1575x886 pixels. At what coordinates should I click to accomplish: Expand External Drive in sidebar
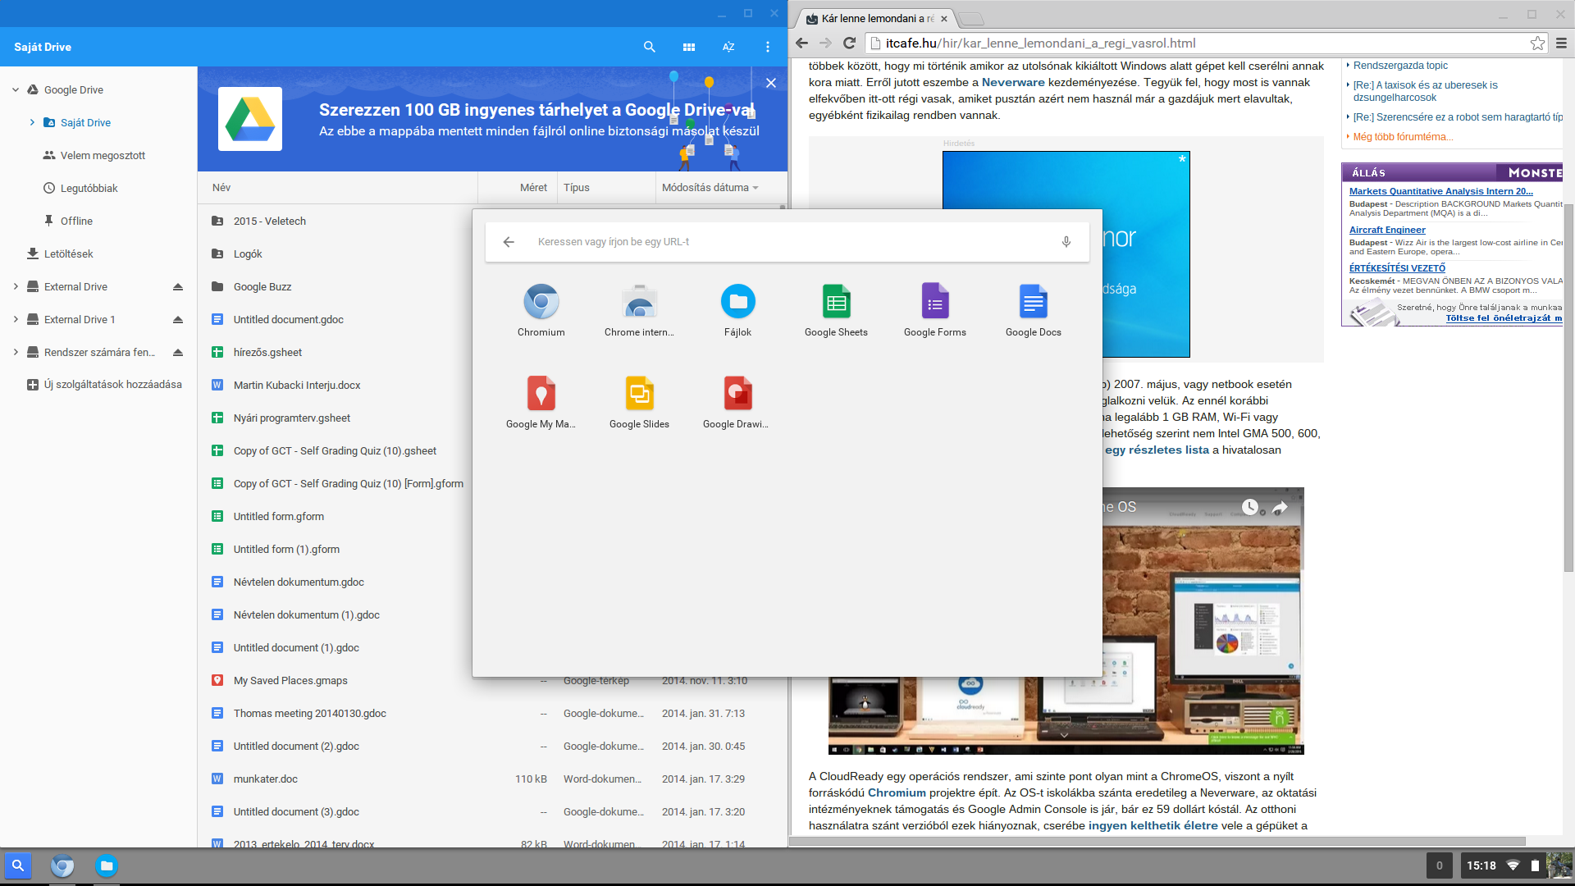coord(16,286)
